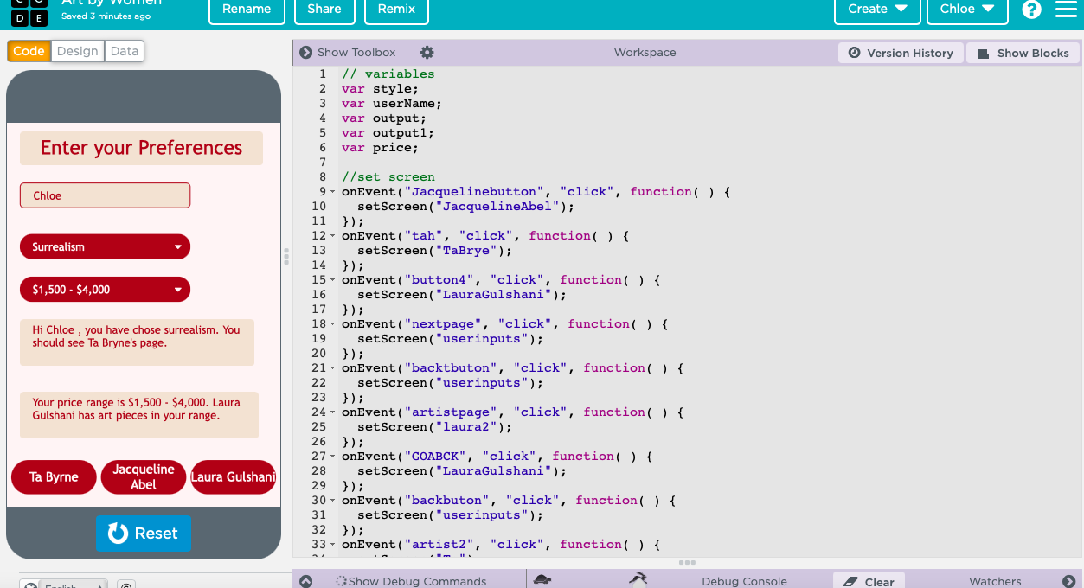Click the rabbit fast-speed icon
Viewport: 1084px width, 588px height.
638,578
